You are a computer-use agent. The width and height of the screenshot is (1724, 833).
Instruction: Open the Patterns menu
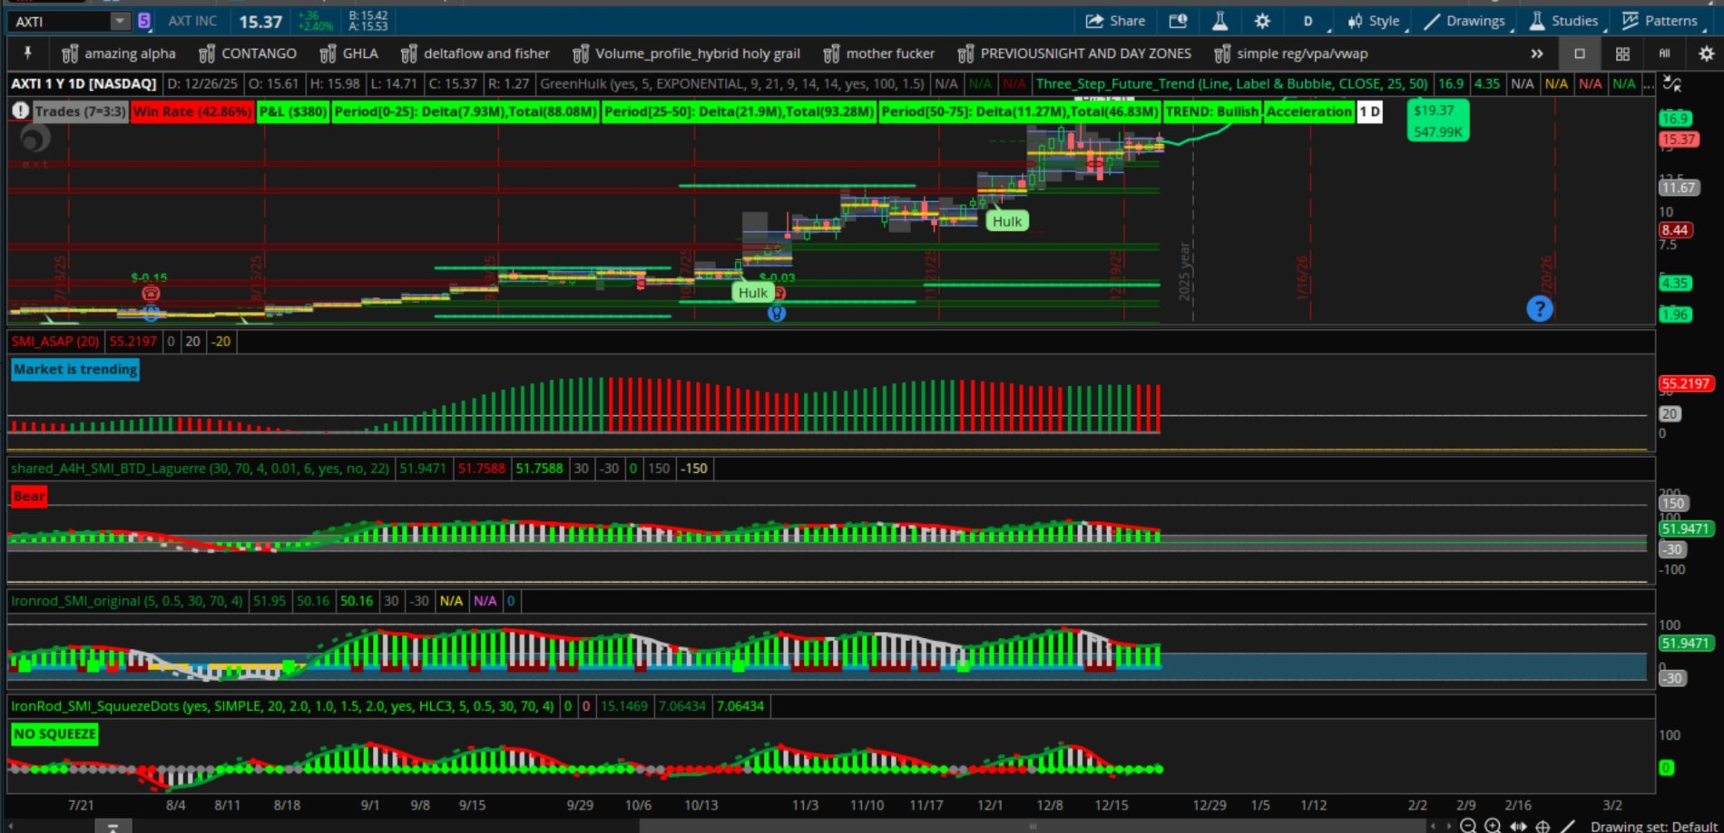(x=1660, y=21)
